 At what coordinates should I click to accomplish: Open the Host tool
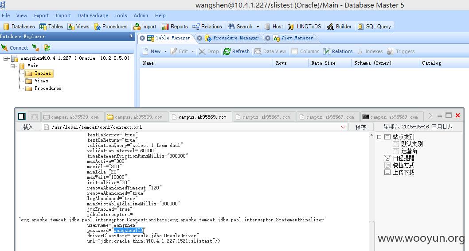click(274, 27)
